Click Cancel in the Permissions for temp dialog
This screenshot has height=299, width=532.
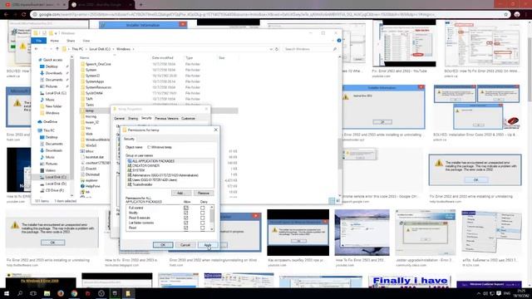pos(185,245)
